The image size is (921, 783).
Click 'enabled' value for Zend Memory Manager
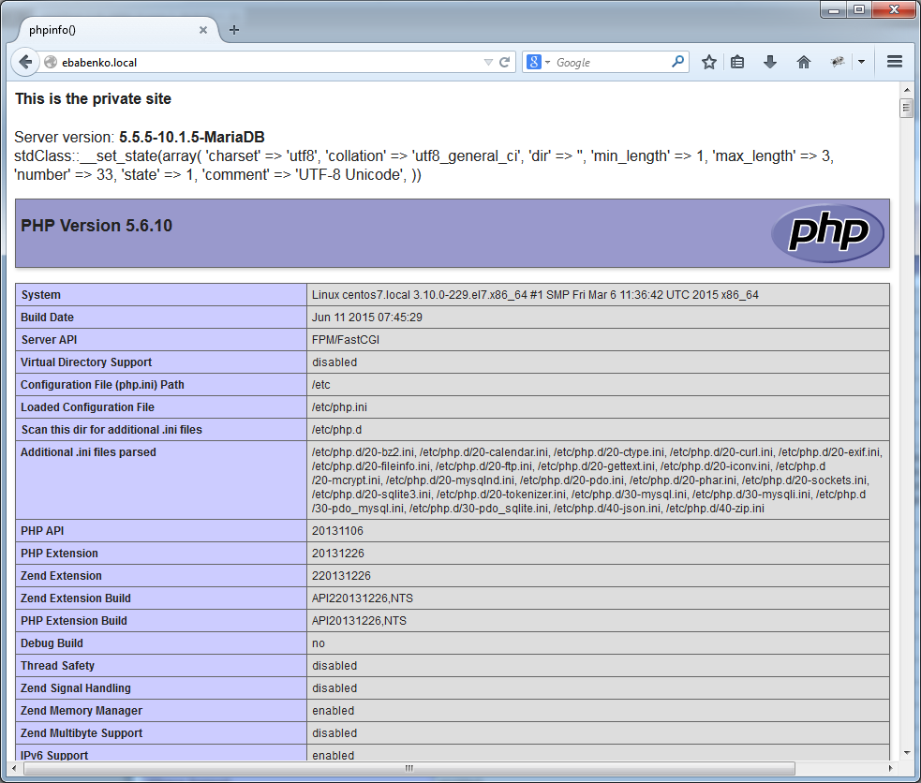click(333, 711)
